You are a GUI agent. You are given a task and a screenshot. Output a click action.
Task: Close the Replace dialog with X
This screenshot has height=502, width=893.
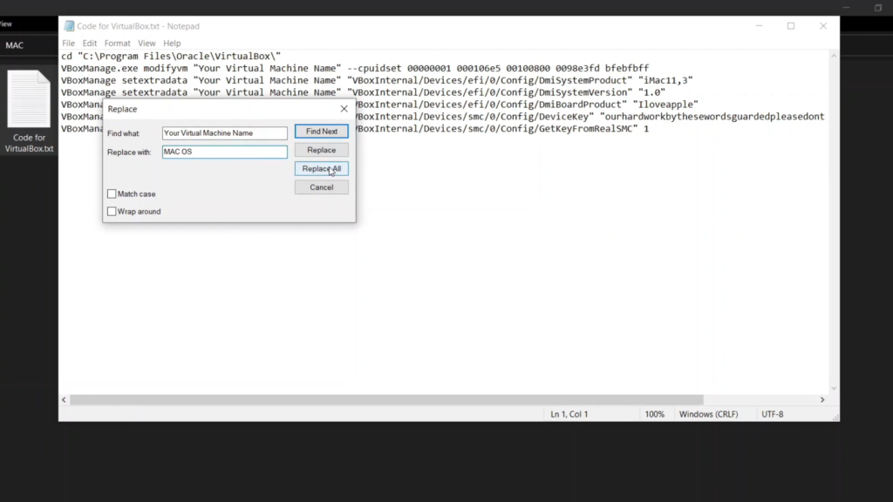tap(344, 109)
